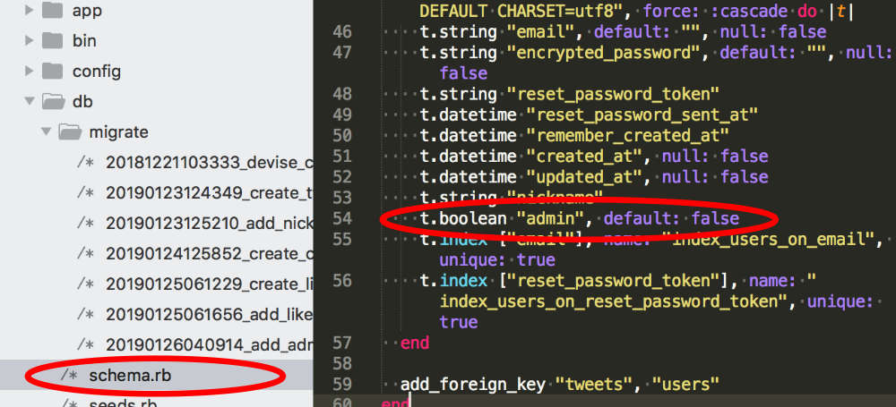Click the file-type icon beside schema.rb
Viewport: 896px width, 407px height.
point(70,376)
